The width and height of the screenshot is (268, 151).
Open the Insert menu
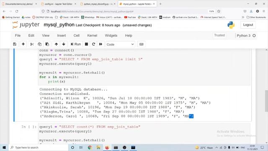[62, 35]
